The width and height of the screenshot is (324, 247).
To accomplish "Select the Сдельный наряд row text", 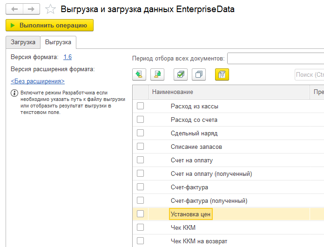I will click(x=194, y=134).
